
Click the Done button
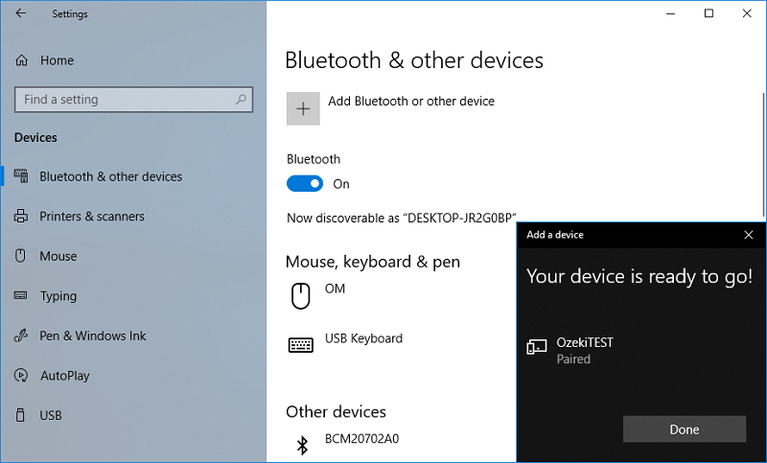tap(685, 429)
